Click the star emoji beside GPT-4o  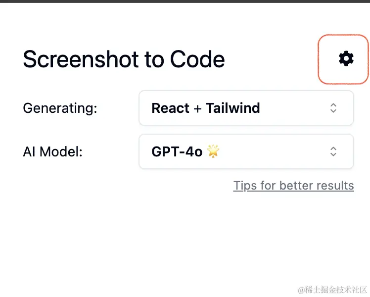click(x=213, y=151)
